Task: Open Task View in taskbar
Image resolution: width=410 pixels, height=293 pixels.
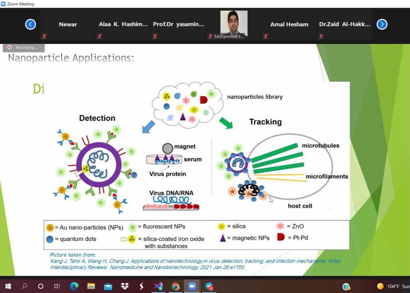Action: coord(57,286)
